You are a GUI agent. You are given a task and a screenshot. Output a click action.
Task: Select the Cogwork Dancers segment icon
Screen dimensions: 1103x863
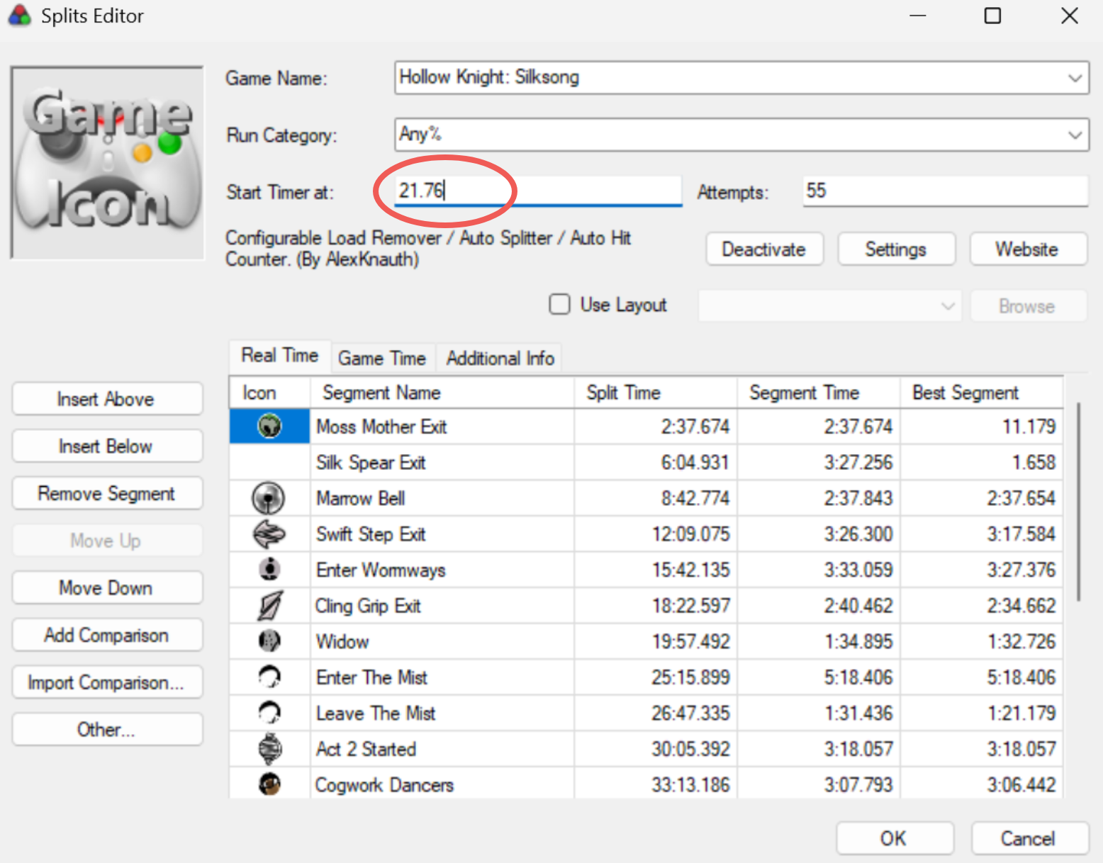(269, 784)
